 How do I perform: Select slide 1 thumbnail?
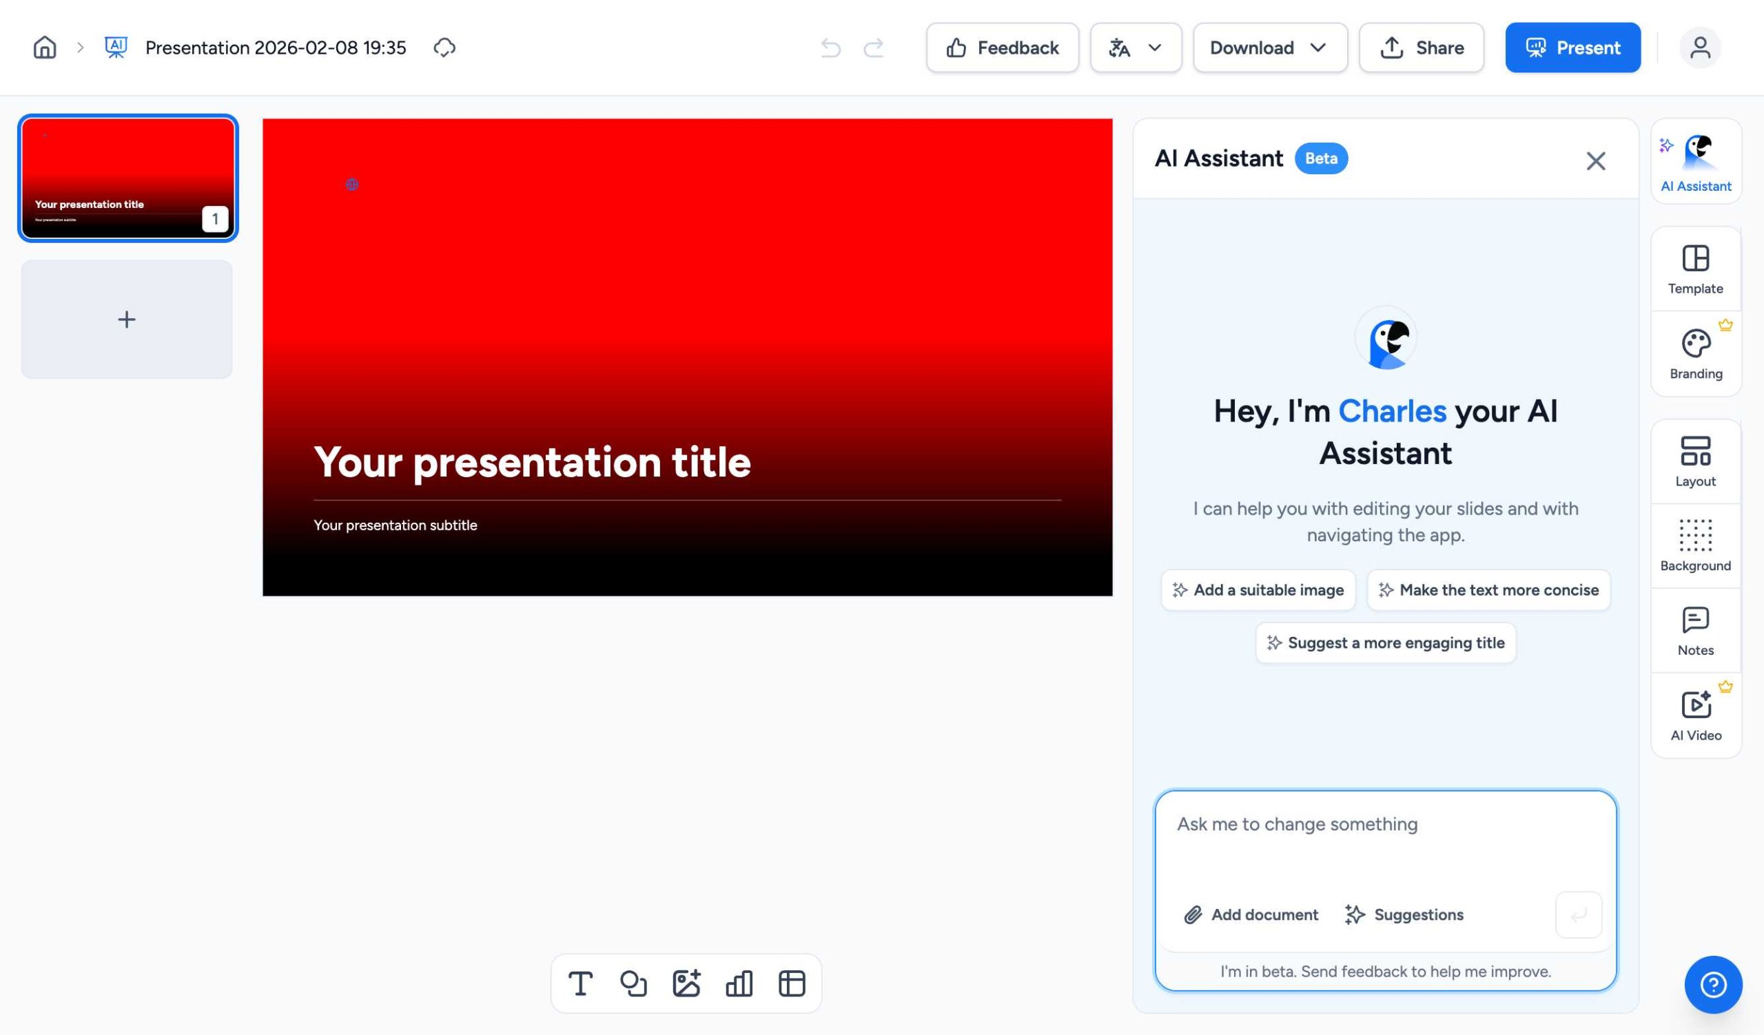(128, 178)
